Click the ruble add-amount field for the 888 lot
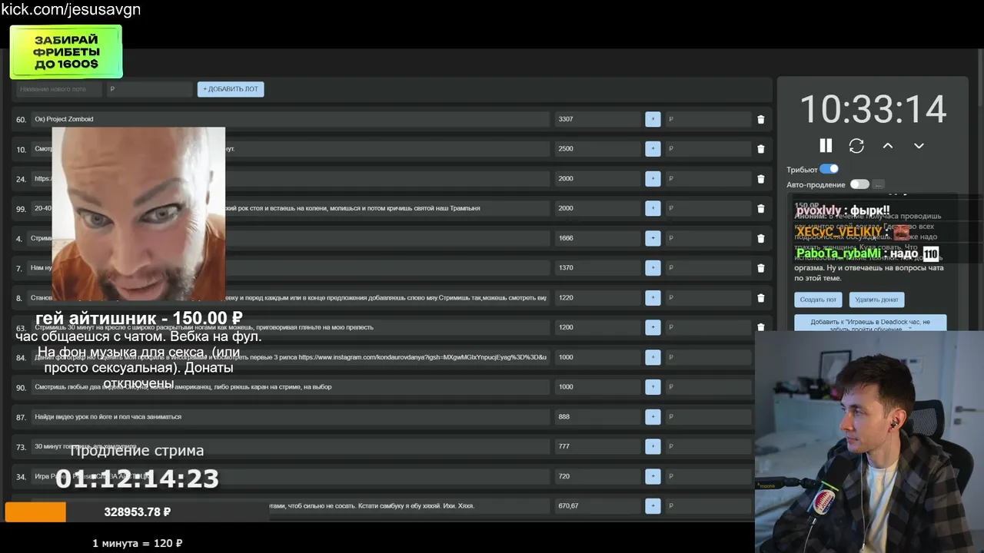 click(x=708, y=417)
